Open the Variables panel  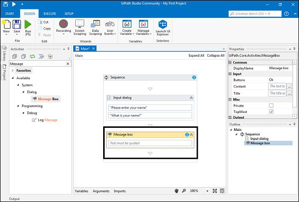tap(81, 191)
